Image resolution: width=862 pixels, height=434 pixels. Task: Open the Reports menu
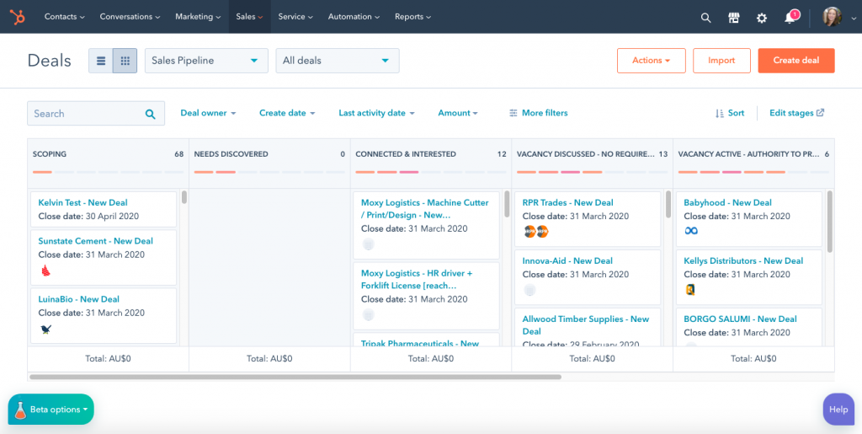(412, 17)
